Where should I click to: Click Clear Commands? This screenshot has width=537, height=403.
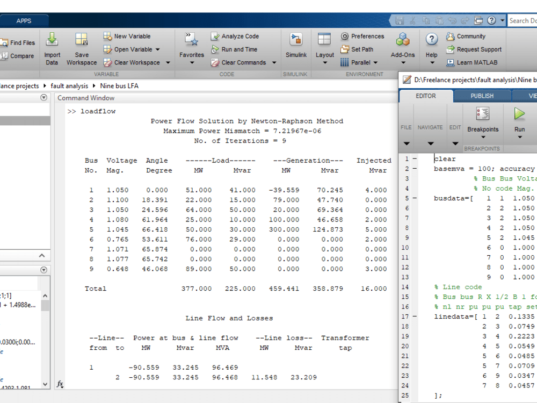(238, 62)
